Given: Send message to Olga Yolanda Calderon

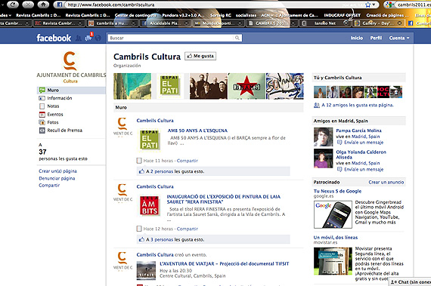Looking at the screenshot, I should click(x=364, y=170).
